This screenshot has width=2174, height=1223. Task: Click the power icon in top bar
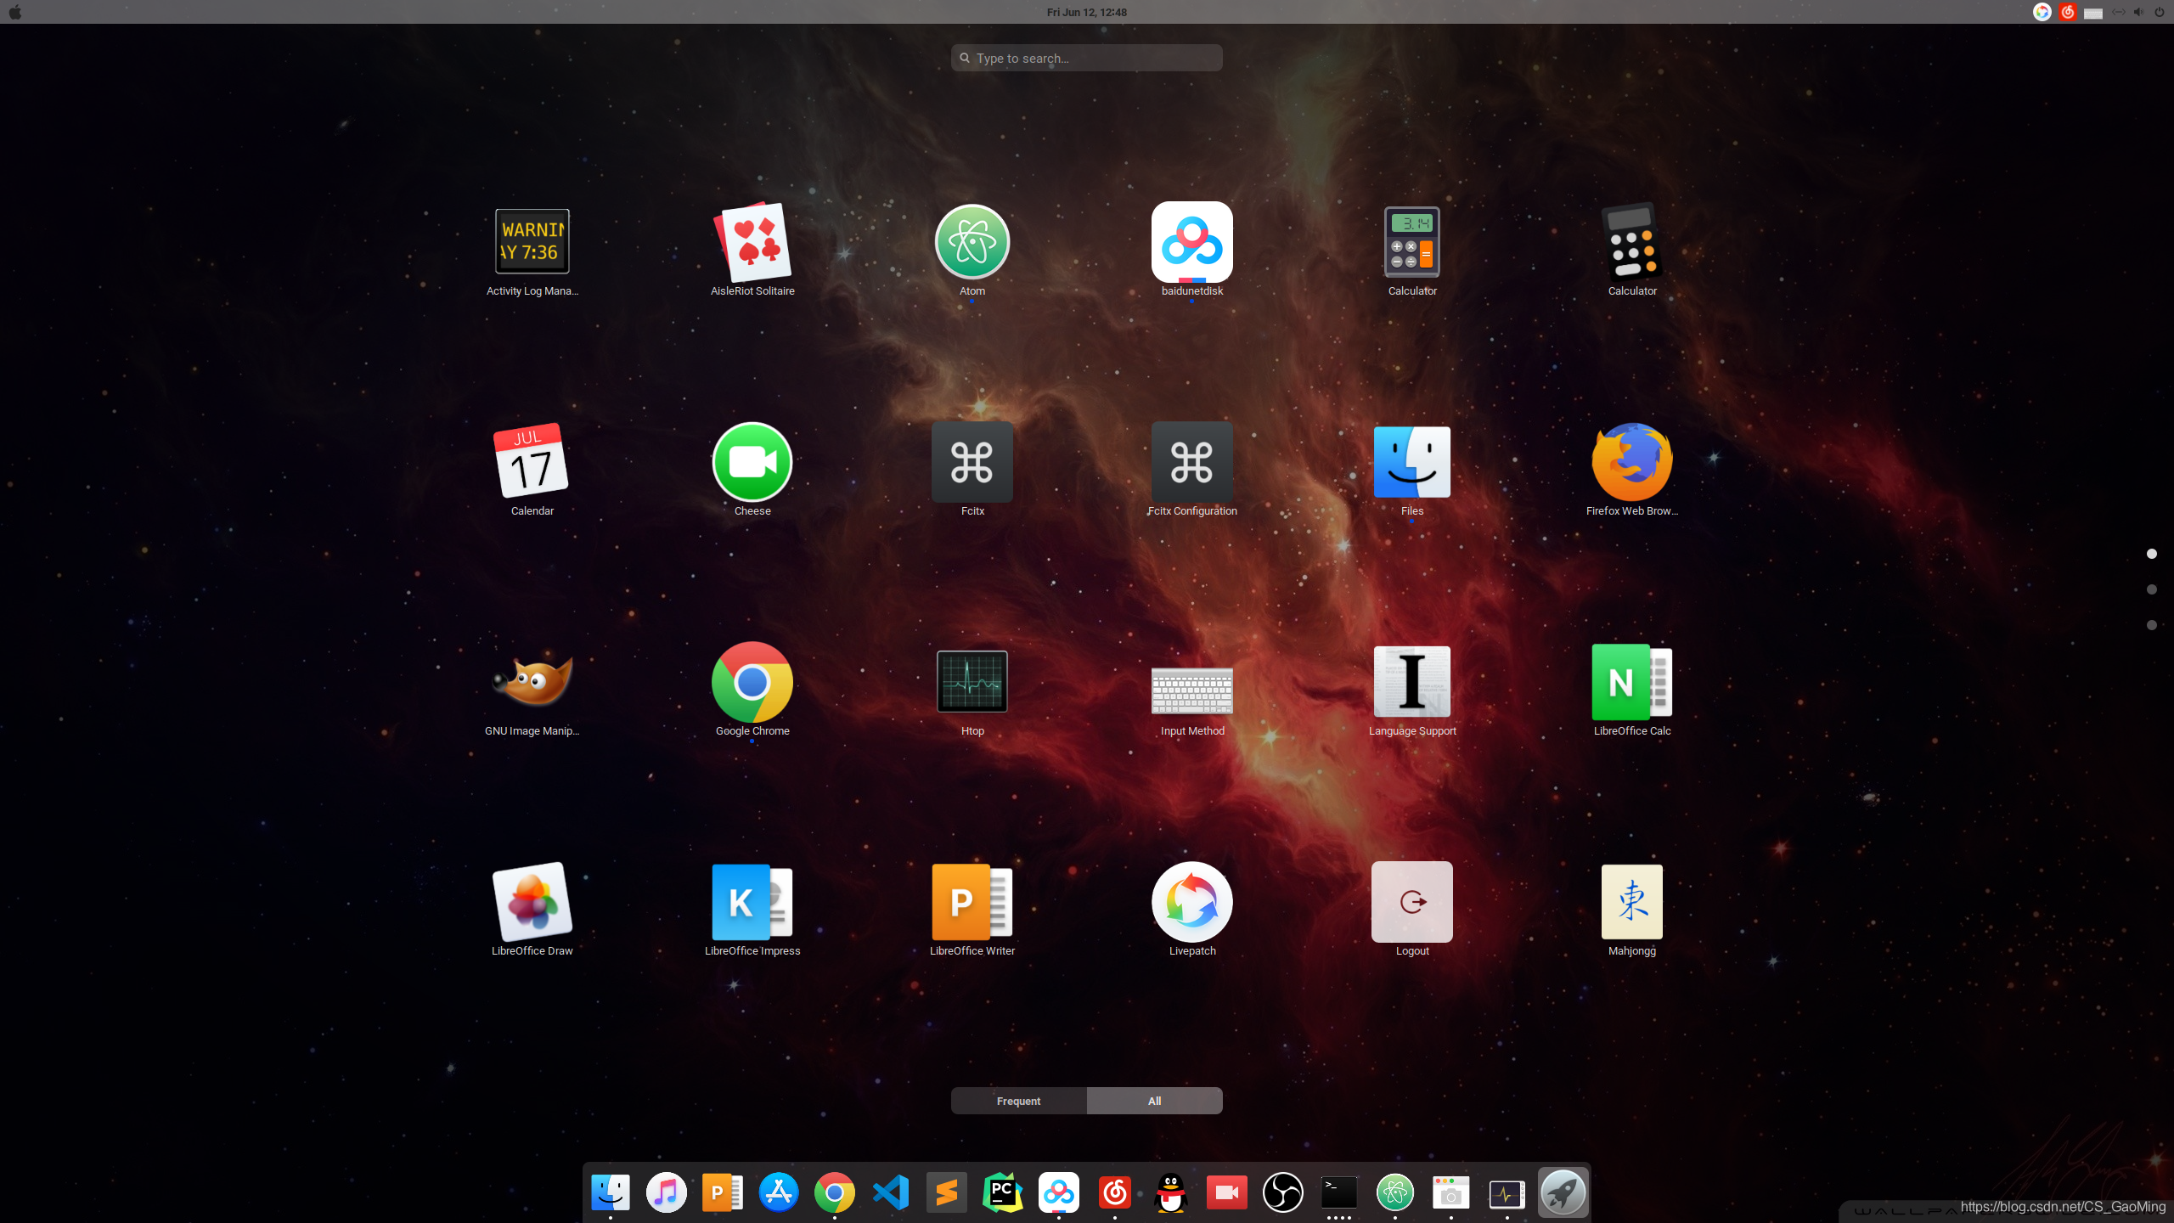2159,12
